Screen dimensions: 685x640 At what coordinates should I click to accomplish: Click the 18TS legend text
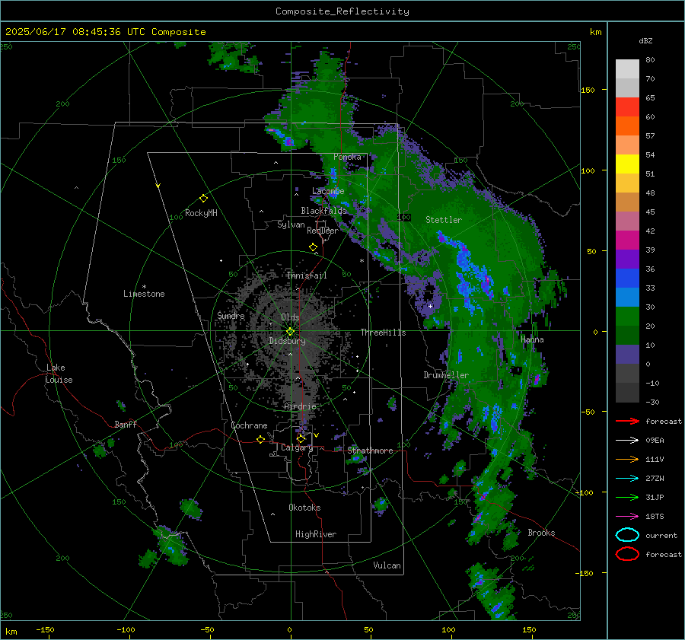point(655,517)
